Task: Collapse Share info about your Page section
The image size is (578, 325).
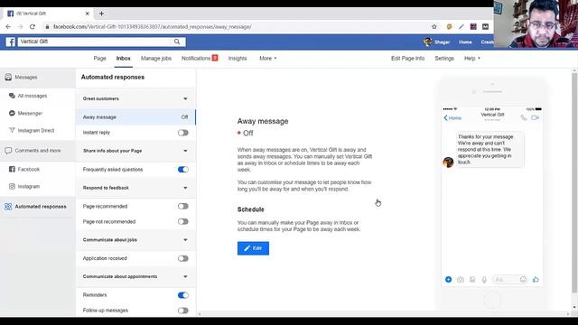Action: click(x=185, y=151)
